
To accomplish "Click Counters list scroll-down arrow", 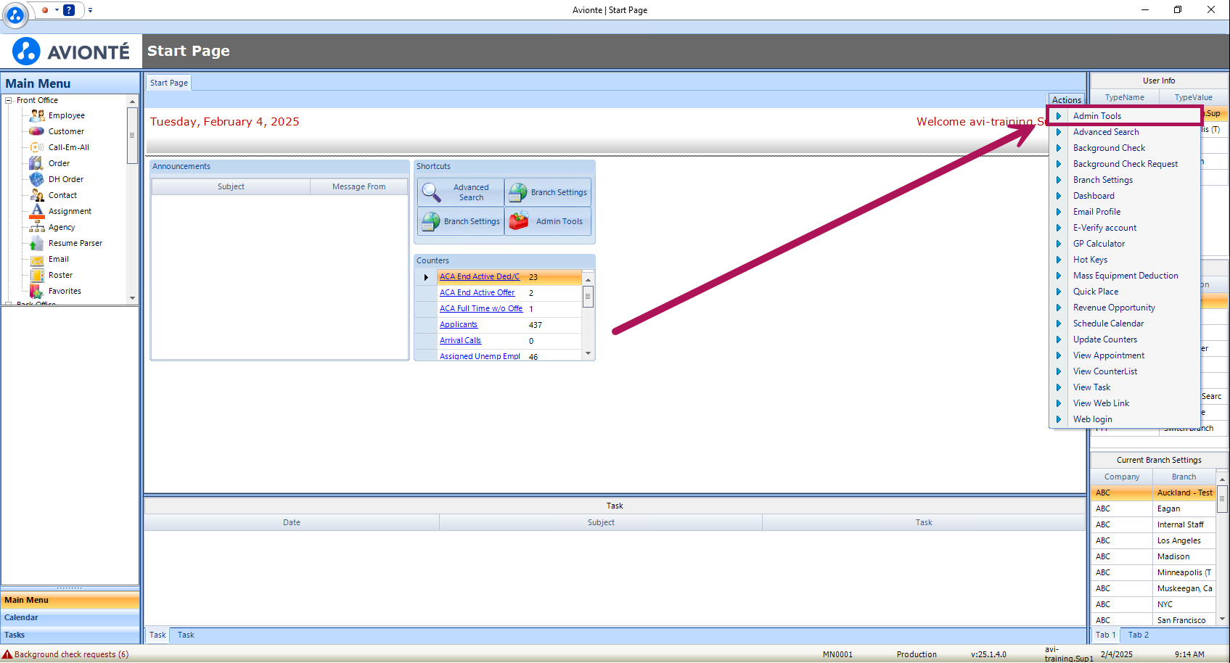I will (x=588, y=353).
